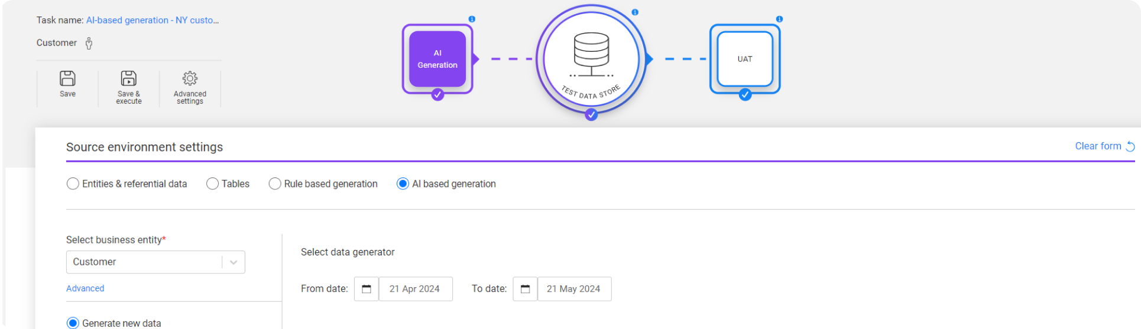This screenshot has width=1141, height=329.
Task: Click the Source environment settings heading
Action: click(144, 147)
